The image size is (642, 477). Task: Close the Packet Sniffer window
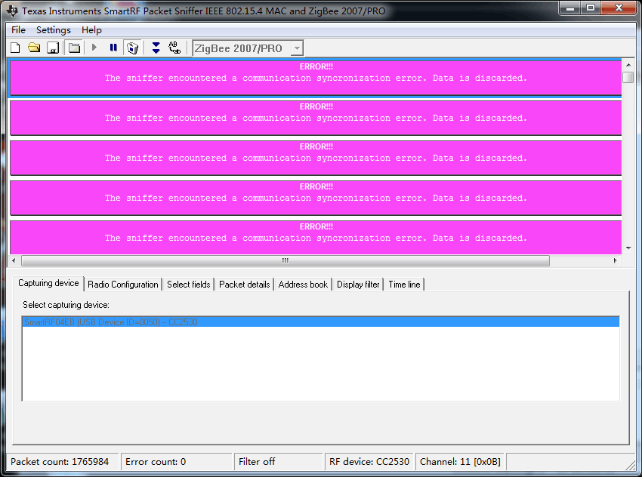coord(619,8)
